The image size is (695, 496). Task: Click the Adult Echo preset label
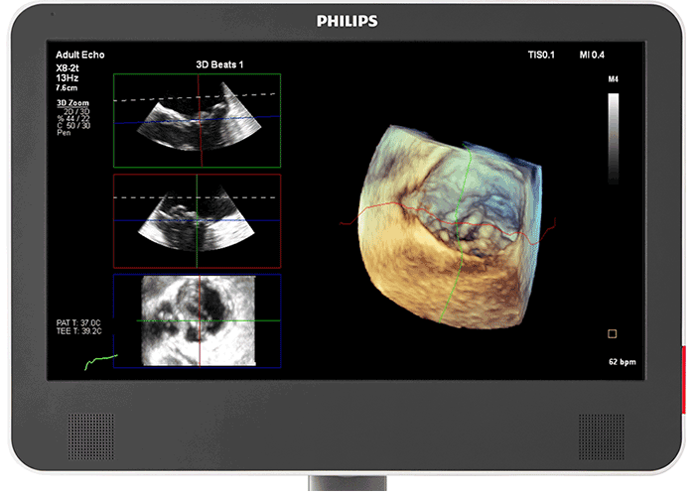tap(80, 55)
